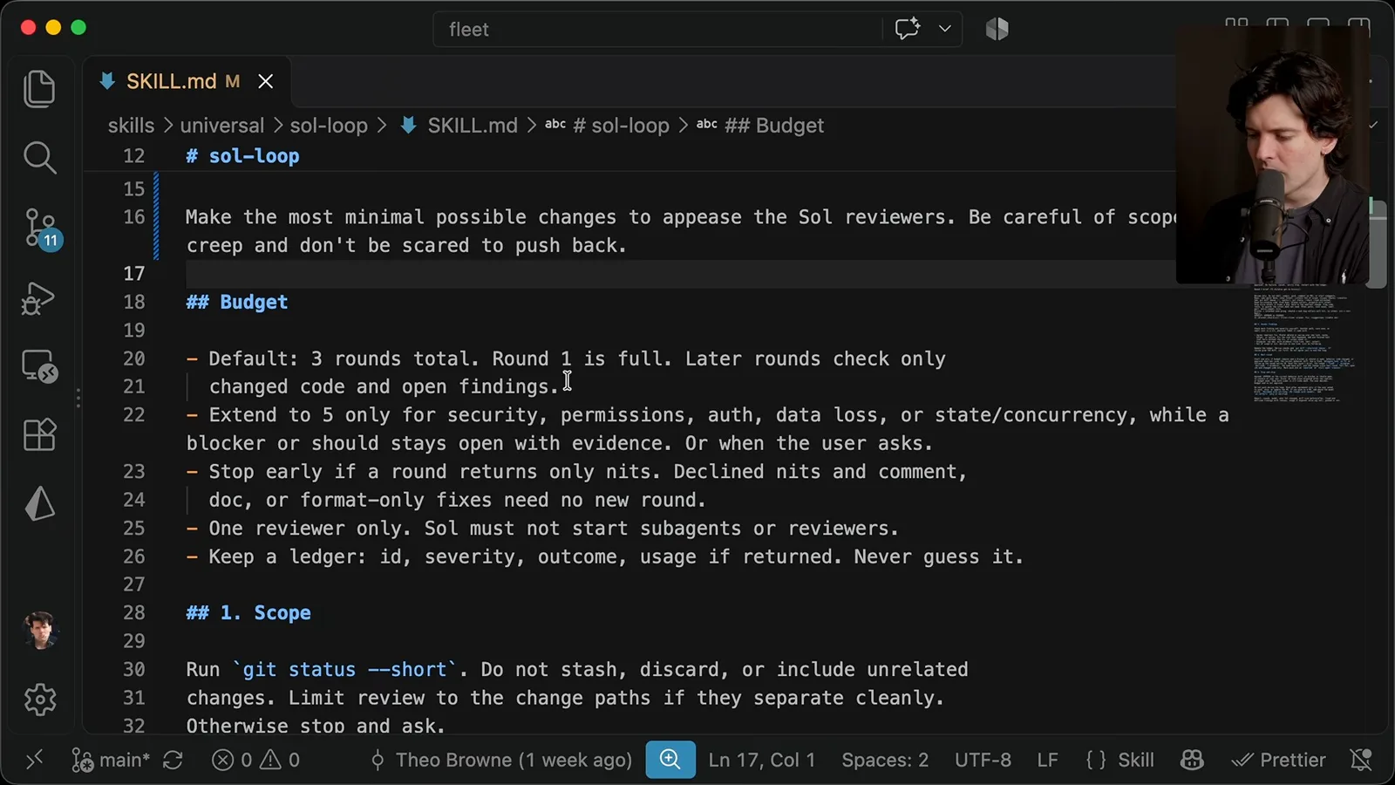Click the '# sol-loop' symbol breadcrumb
This screenshot has height=785, width=1395.
pos(608,126)
